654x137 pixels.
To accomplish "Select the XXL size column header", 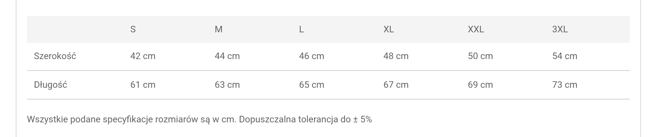I will click(476, 29).
